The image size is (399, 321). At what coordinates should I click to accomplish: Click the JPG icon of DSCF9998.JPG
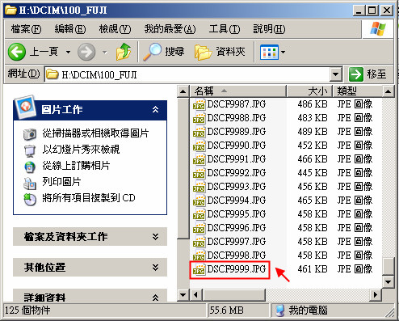point(199,256)
